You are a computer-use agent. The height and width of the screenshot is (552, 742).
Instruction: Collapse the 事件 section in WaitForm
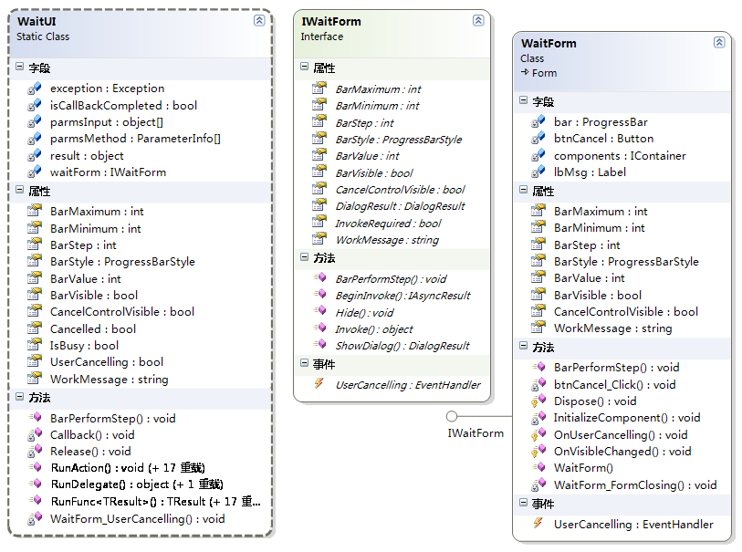click(x=523, y=503)
